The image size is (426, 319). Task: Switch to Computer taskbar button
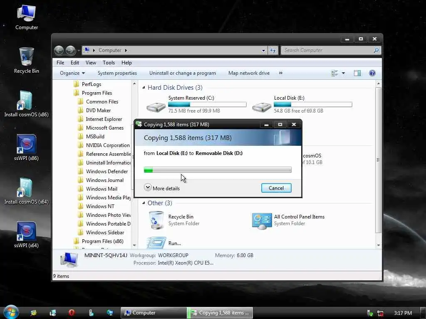(154, 313)
